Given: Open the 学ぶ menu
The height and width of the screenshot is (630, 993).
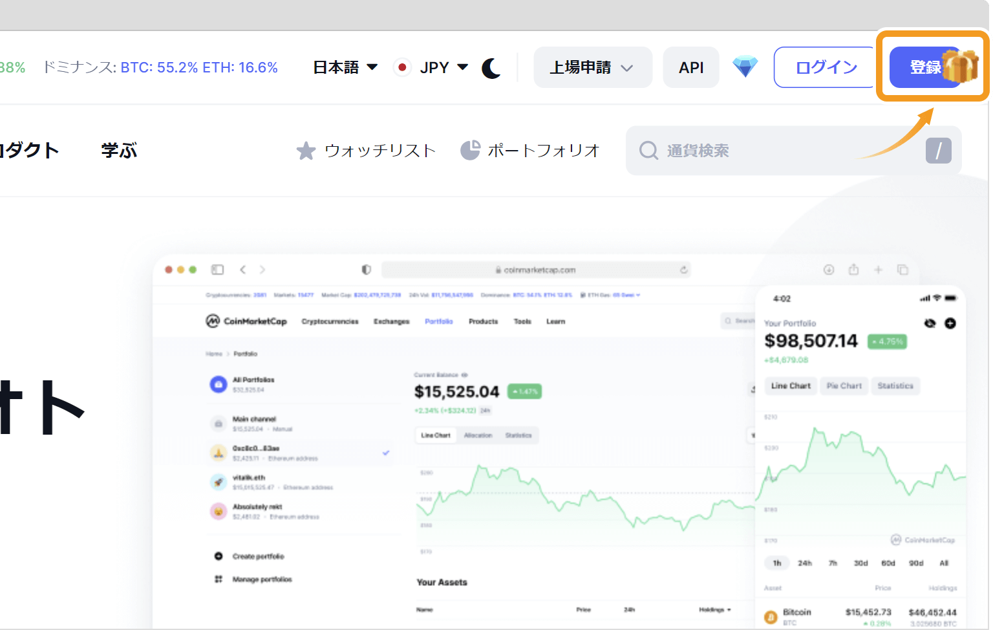Looking at the screenshot, I should pyautogui.click(x=119, y=151).
